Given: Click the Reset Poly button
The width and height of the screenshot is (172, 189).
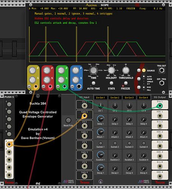Looking at the screenshot, I should (68, 120).
